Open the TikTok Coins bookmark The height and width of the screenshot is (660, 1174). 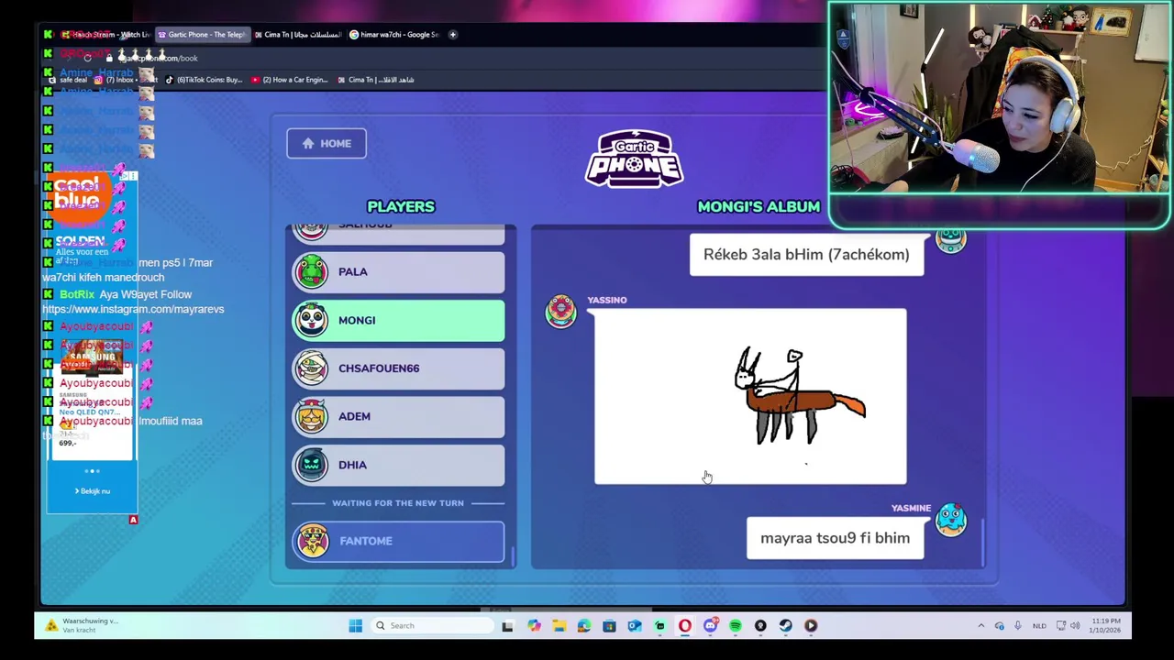[x=204, y=80]
